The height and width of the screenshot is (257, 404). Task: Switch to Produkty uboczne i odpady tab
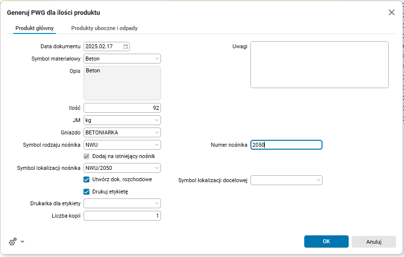coord(104,28)
